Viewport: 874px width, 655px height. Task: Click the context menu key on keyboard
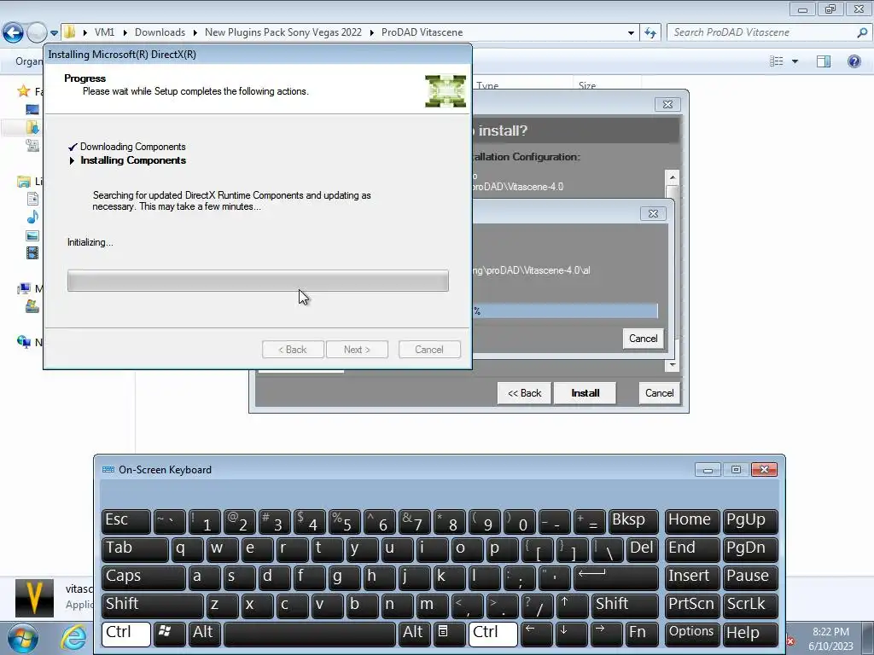point(449,634)
